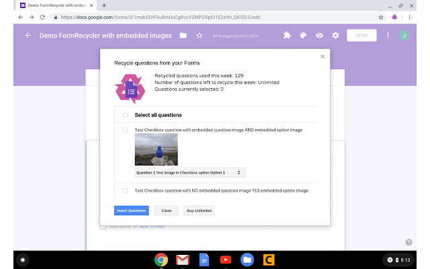Click Insert Questions button

click(x=132, y=210)
